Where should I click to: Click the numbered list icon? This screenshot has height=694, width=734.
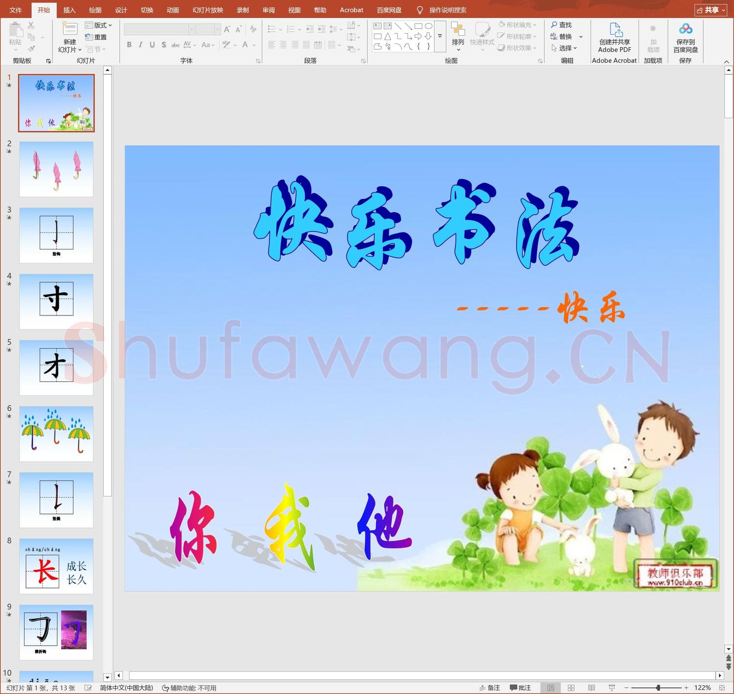(x=291, y=29)
